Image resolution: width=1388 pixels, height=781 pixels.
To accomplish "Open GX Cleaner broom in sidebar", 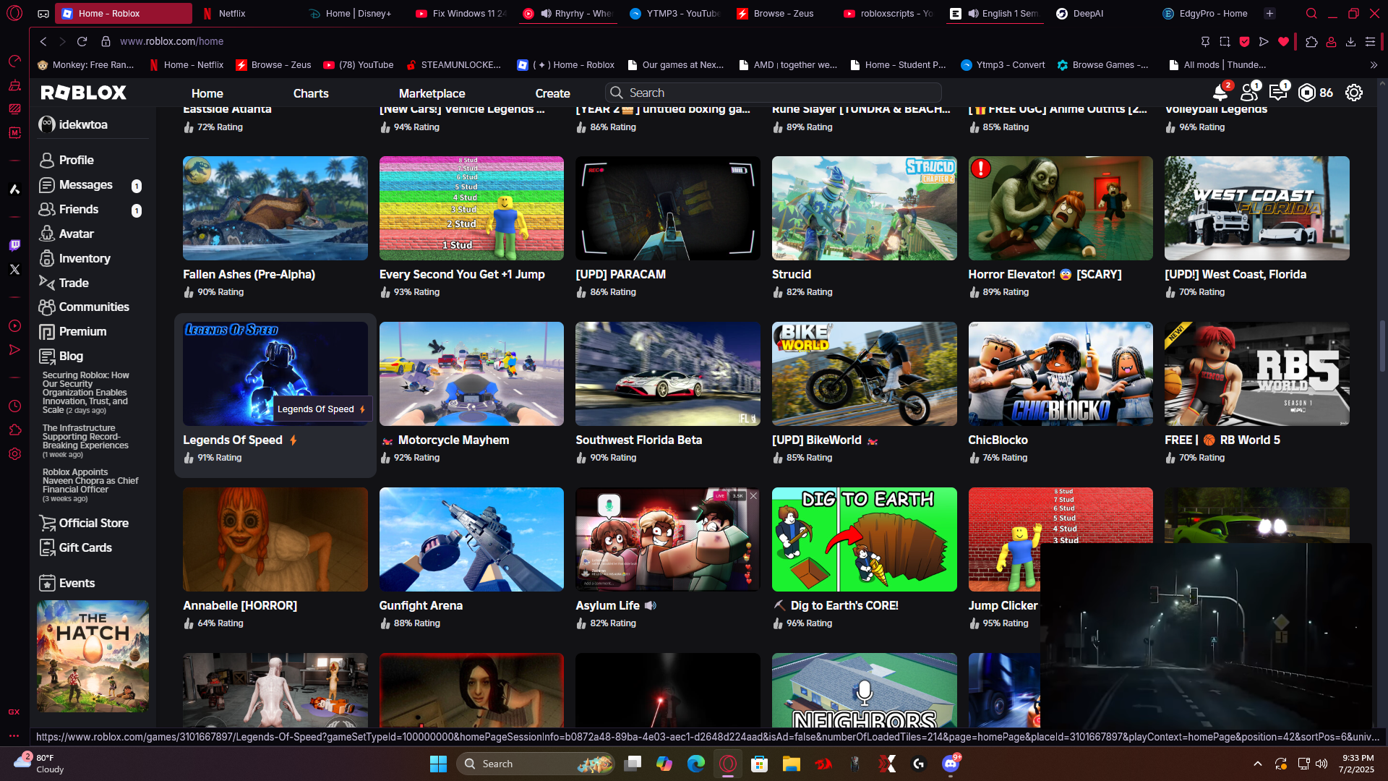I will pos(14,85).
